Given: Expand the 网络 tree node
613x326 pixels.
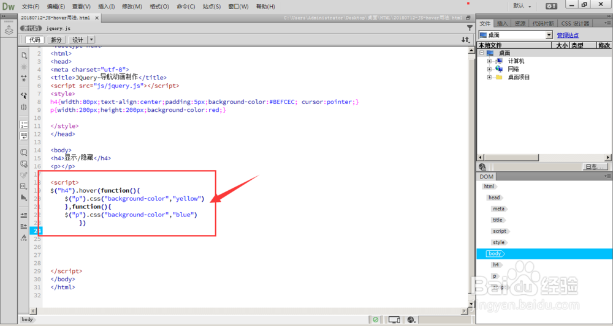Looking at the screenshot, I should tap(489, 69).
